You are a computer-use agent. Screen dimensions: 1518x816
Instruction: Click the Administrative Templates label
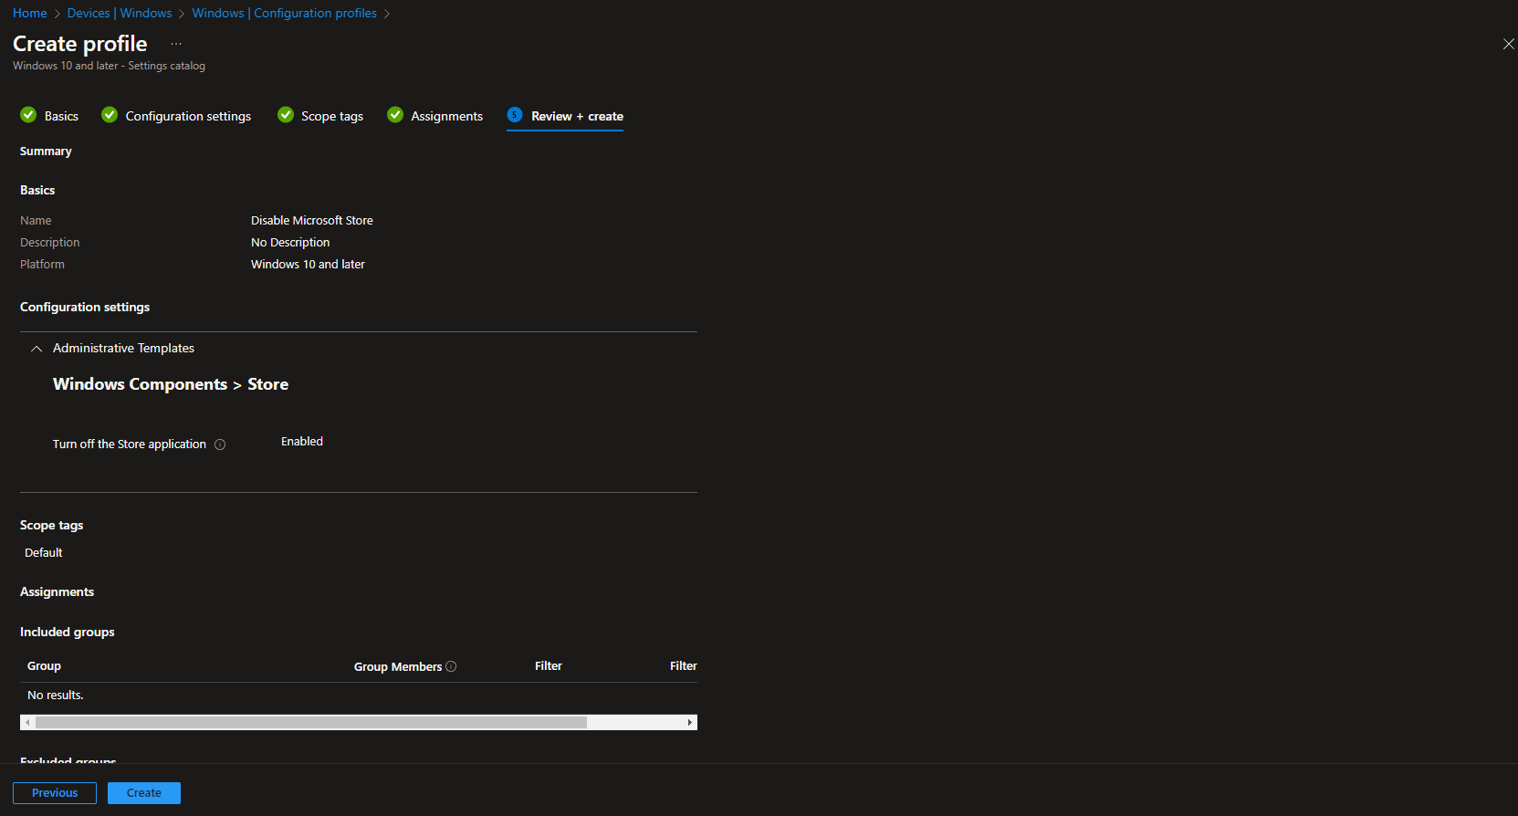(123, 348)
